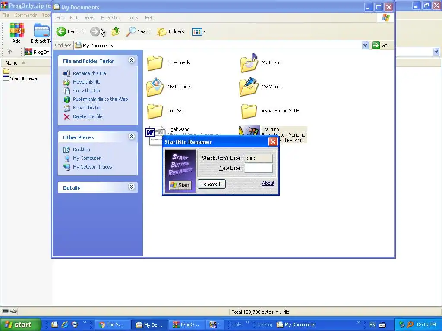
Task: Click the up arrow in archive path bar
Action: [10, 52]
